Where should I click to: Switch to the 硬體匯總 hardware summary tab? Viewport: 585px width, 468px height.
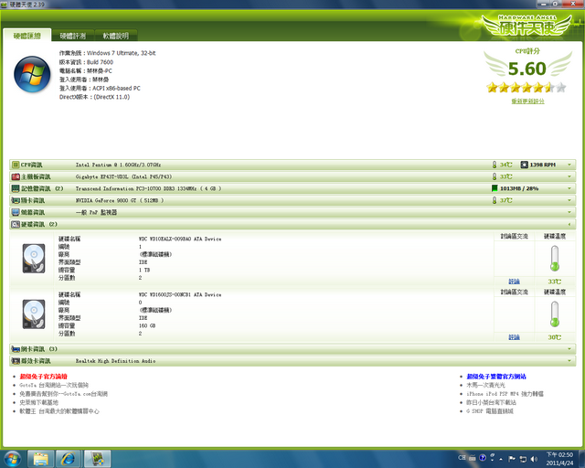tap(27, 36)
